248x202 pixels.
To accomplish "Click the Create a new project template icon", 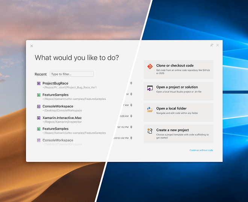I will pos(150,131).
